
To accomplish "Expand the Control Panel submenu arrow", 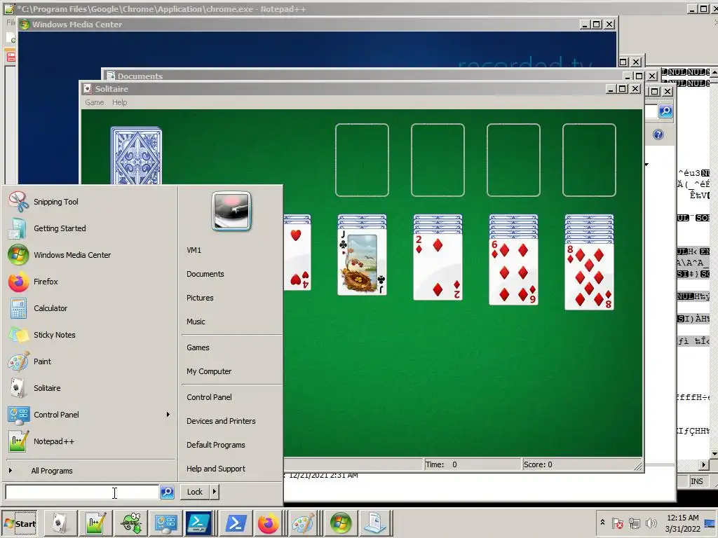I will (168, 415).
